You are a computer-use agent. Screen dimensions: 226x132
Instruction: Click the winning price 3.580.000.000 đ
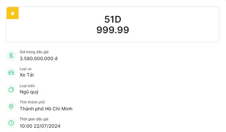point(39,59)
